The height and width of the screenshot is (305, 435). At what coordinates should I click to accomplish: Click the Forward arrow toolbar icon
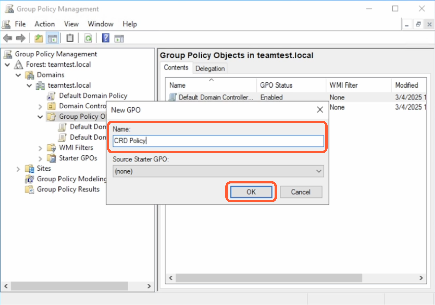pyautogui.click(x=21, y=38)
